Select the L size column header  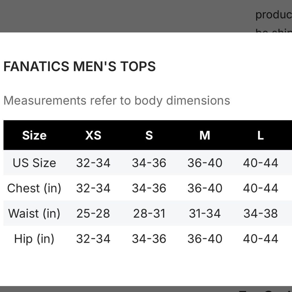pos(260,135)
